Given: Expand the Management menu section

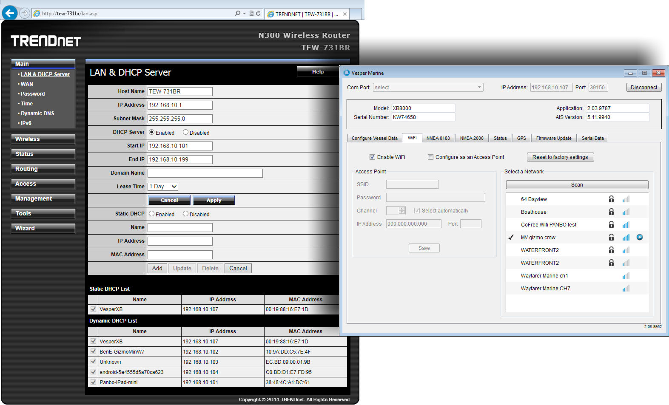Looking at the screenshot, I should pyautogui.click(x=43, y=198).
